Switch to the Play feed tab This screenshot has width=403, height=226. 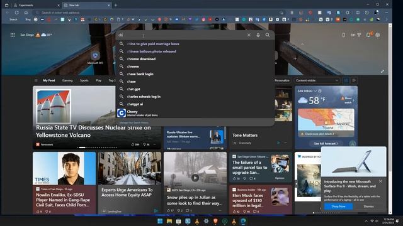[98, 80]
